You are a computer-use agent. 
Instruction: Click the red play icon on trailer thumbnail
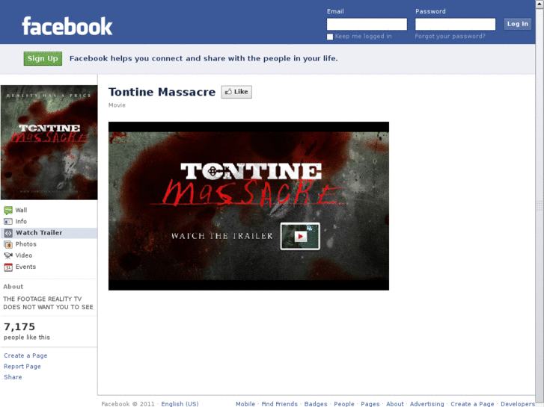301,236
